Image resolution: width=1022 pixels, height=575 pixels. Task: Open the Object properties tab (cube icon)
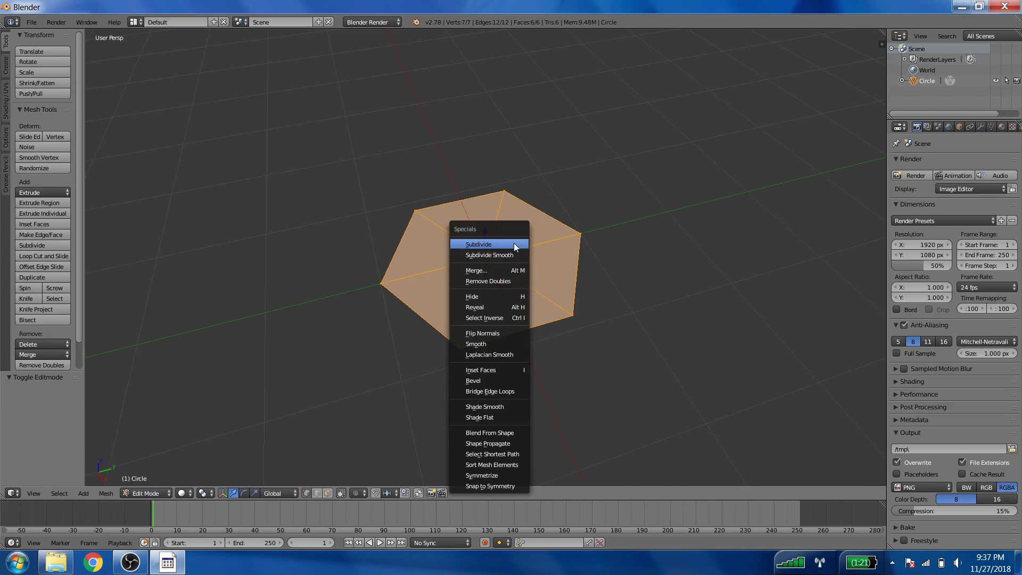click(959, 127)
